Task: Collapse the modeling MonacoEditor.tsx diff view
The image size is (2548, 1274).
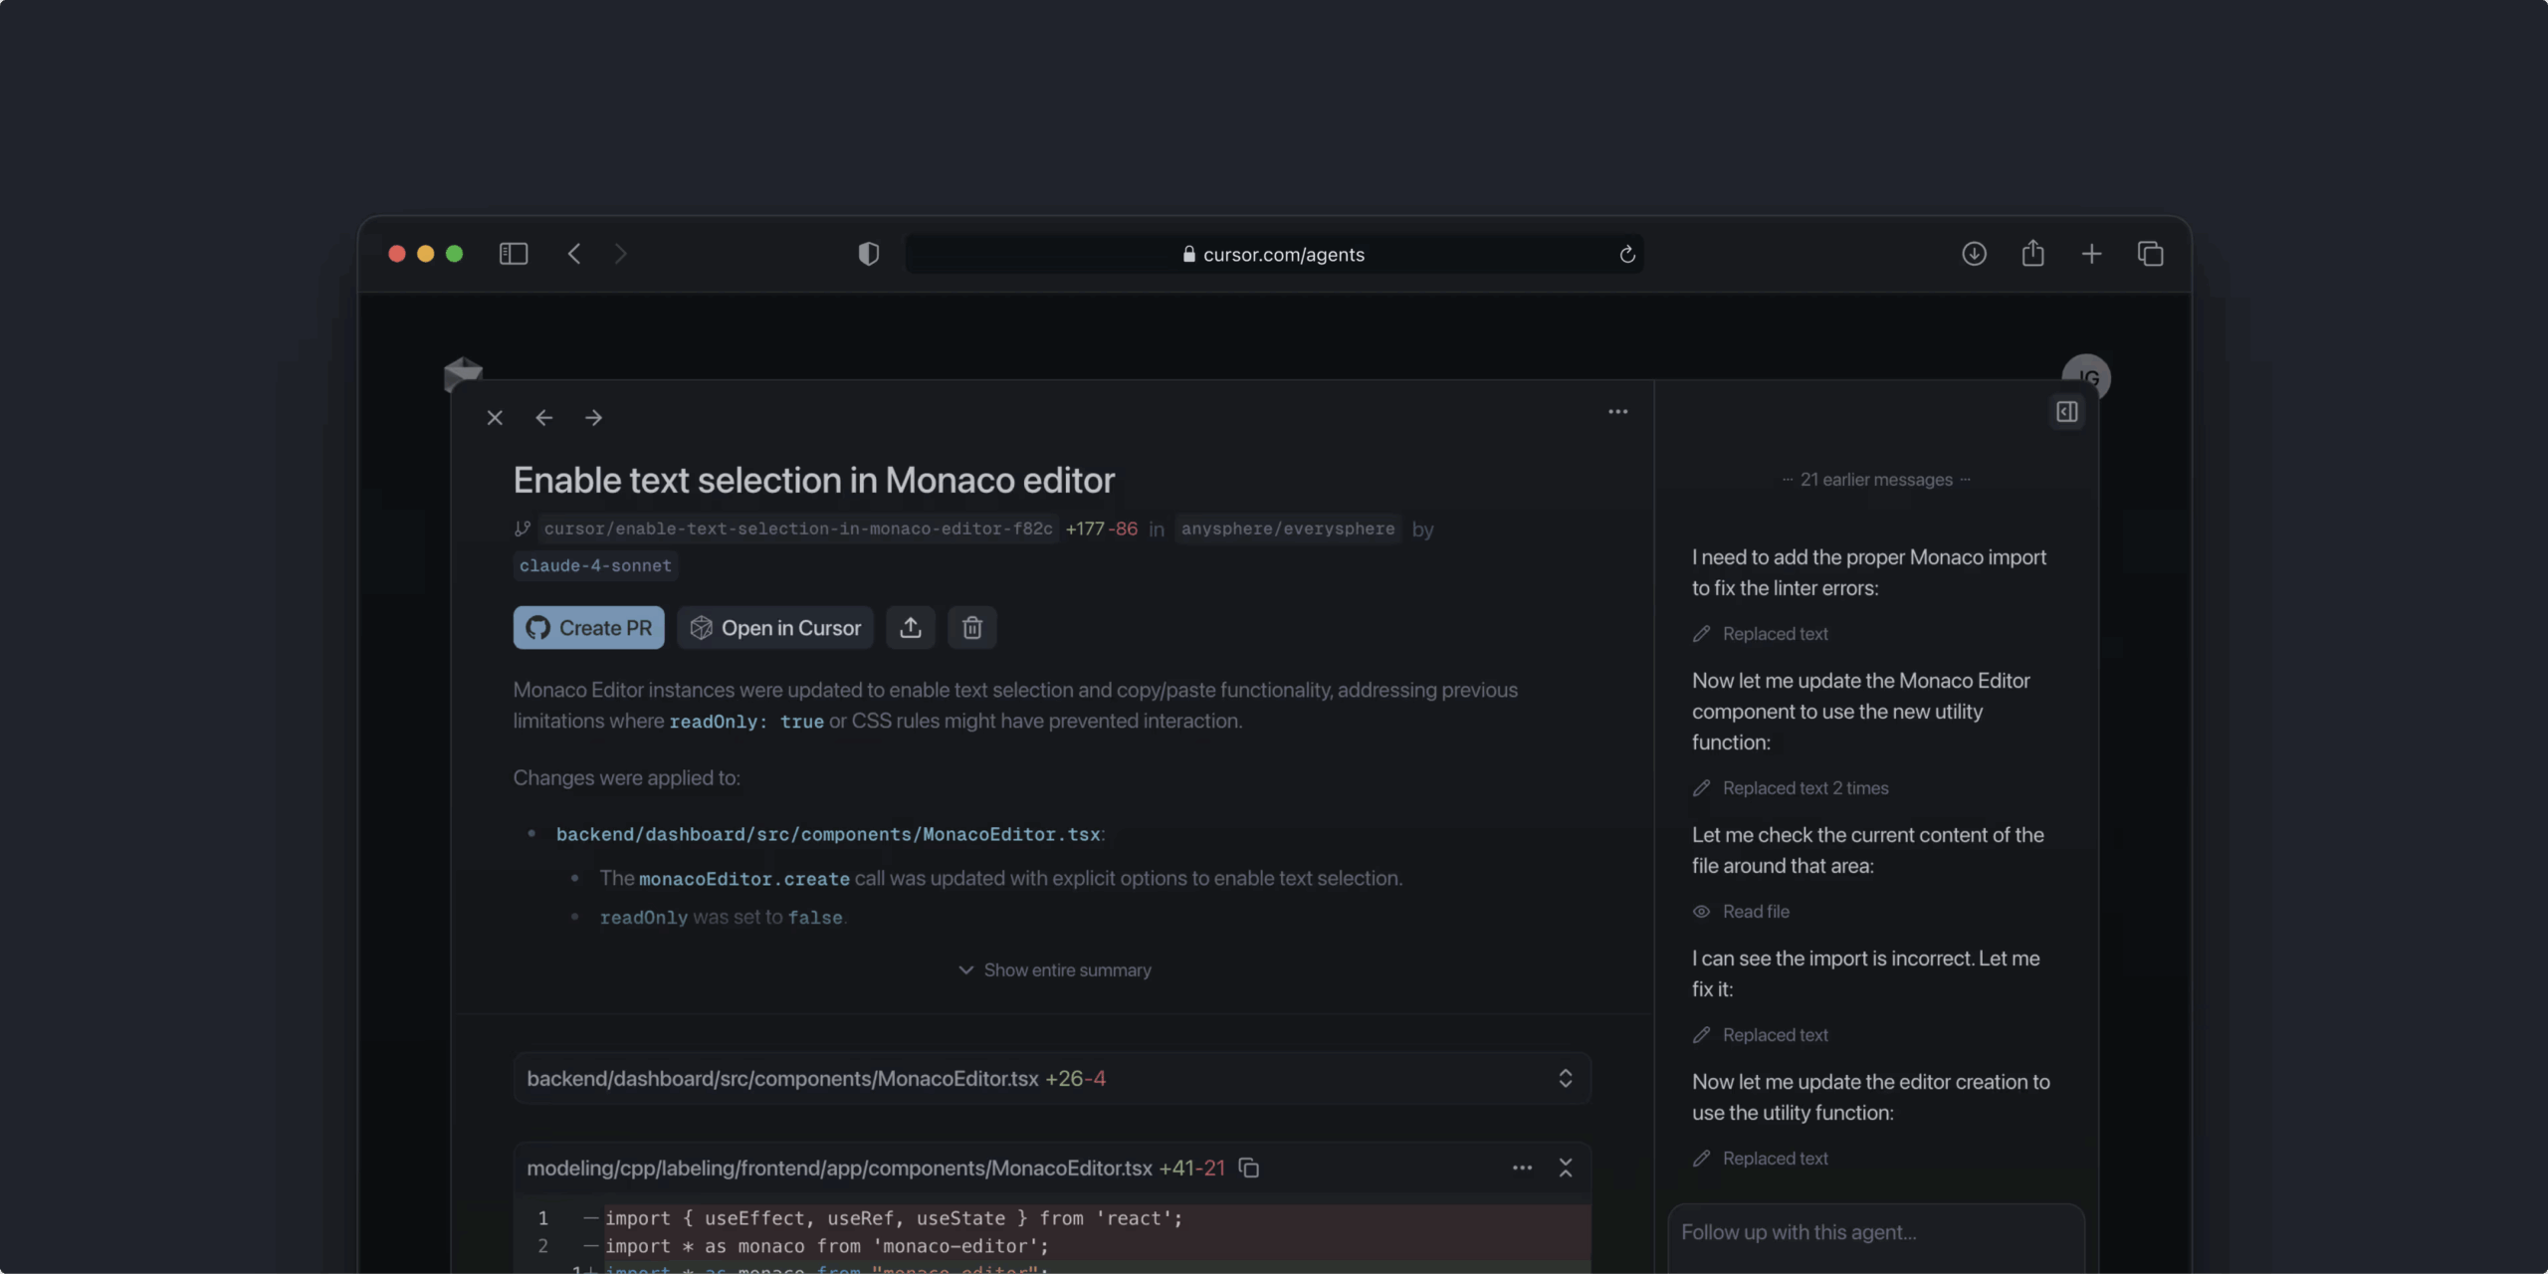Action: pos(1565,1168)
